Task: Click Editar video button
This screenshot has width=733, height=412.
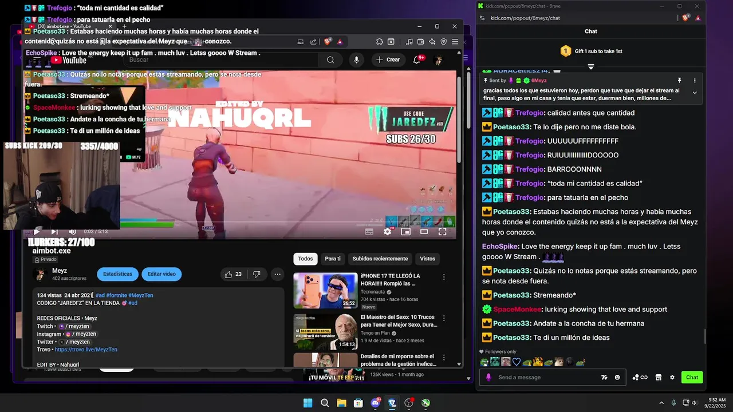Action: point(161,274)
